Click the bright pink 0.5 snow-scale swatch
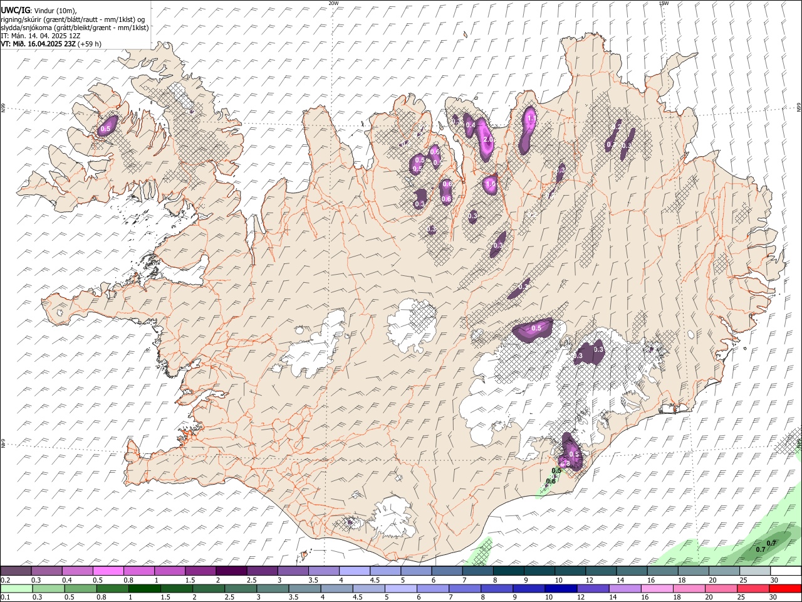This screenshot has height=602, width=802. coord(108,571)
